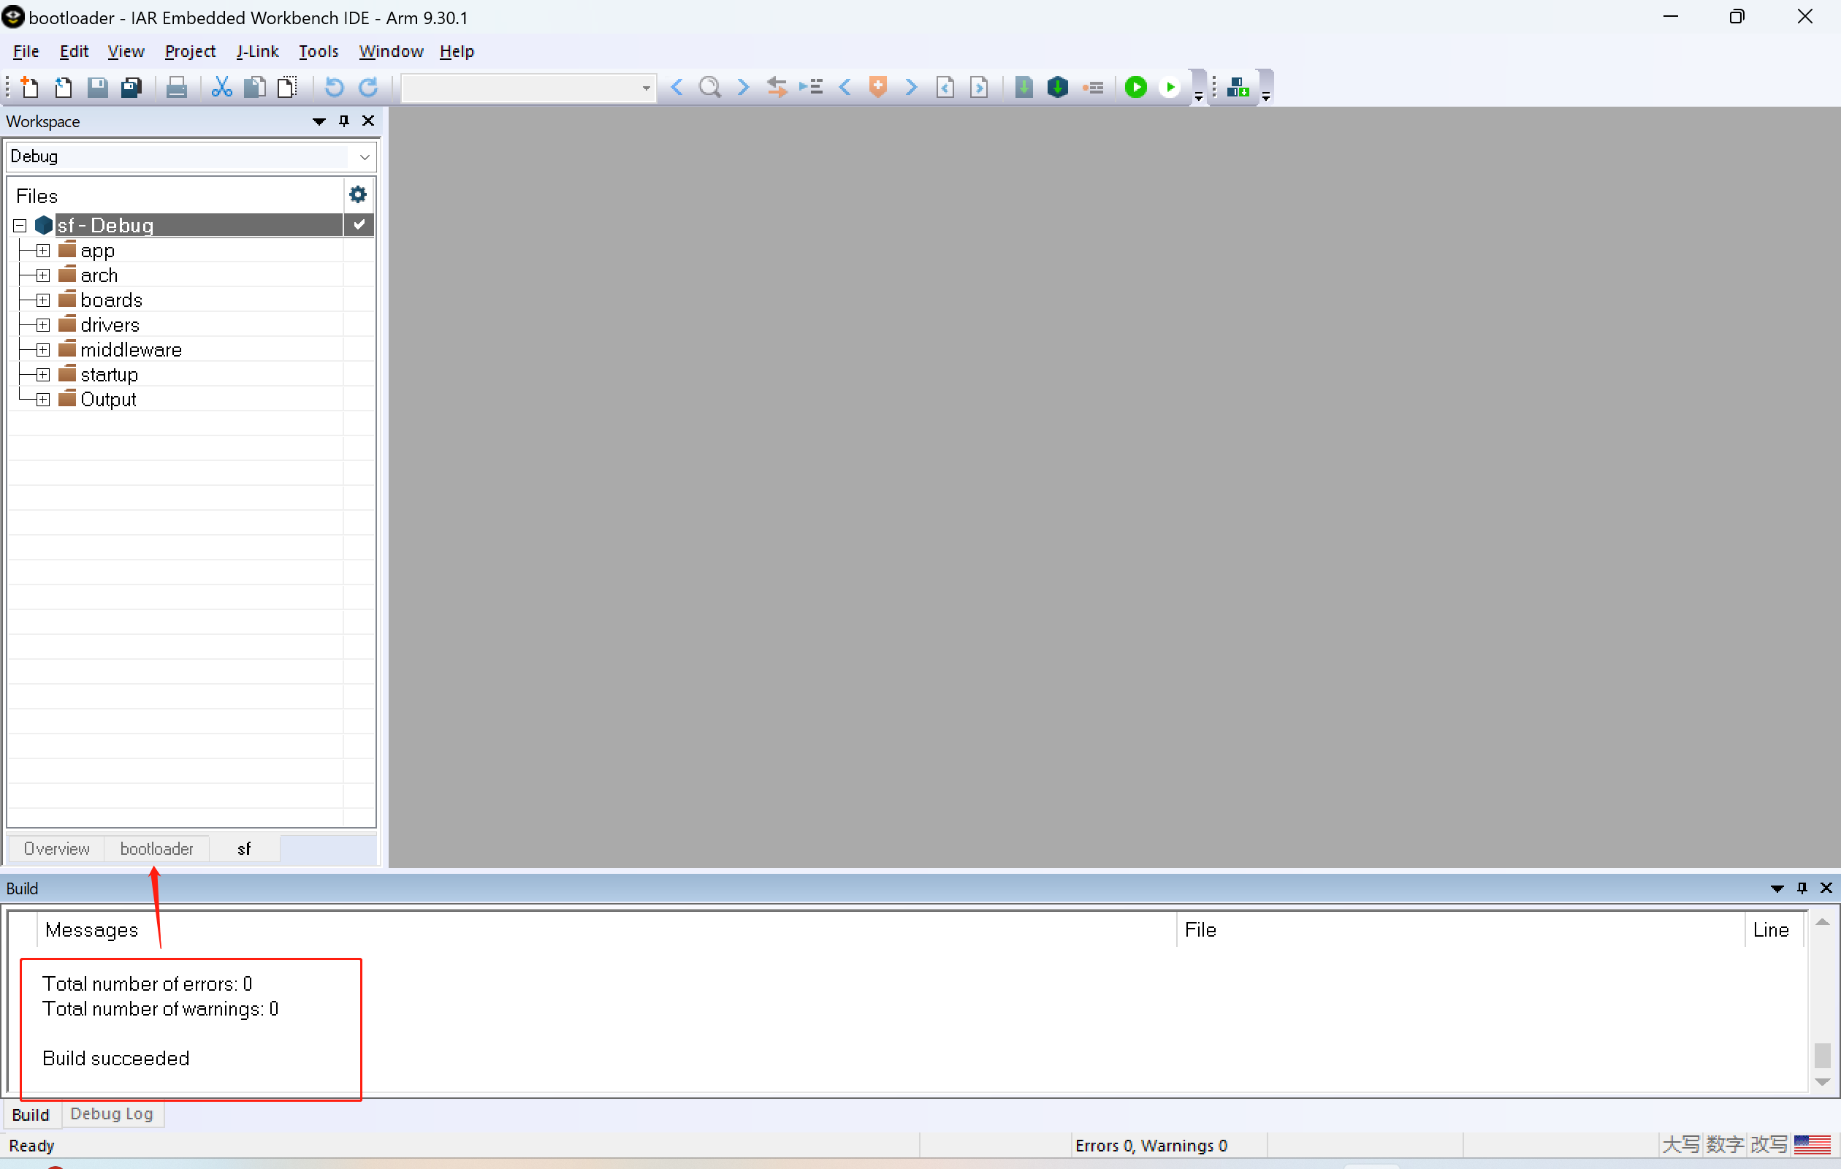1841x1169 pixels.
Task: Click the Find magnifier icon
Action: point(709,87)
